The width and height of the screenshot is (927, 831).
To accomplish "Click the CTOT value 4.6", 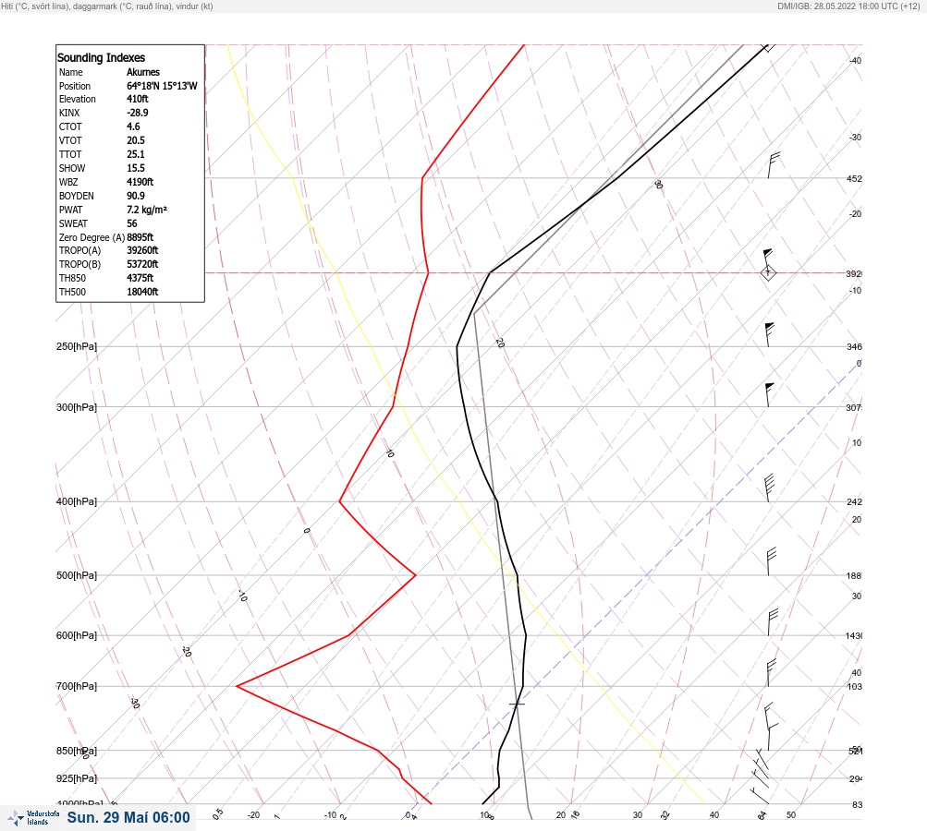I will [133, 126].
